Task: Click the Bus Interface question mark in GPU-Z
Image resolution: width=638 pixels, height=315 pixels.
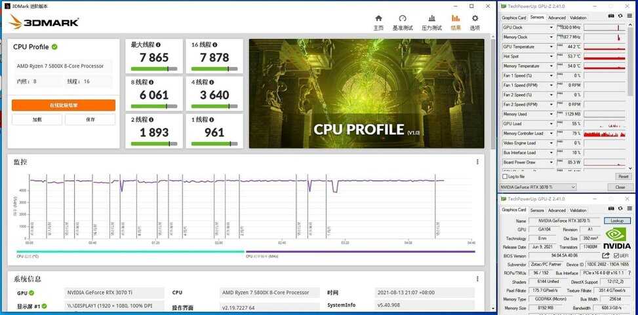Action: coord(629,273)
